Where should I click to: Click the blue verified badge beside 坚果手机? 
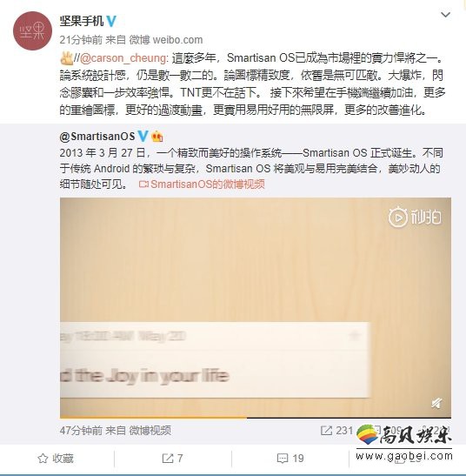[x=111, y=21]
